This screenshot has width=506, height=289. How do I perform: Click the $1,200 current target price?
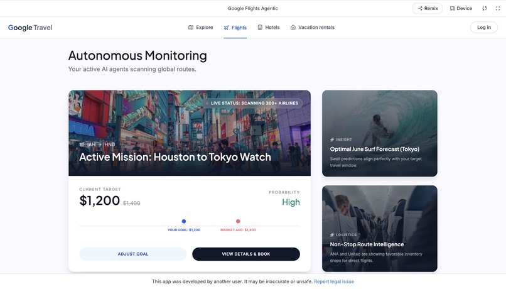coord(99,200)
